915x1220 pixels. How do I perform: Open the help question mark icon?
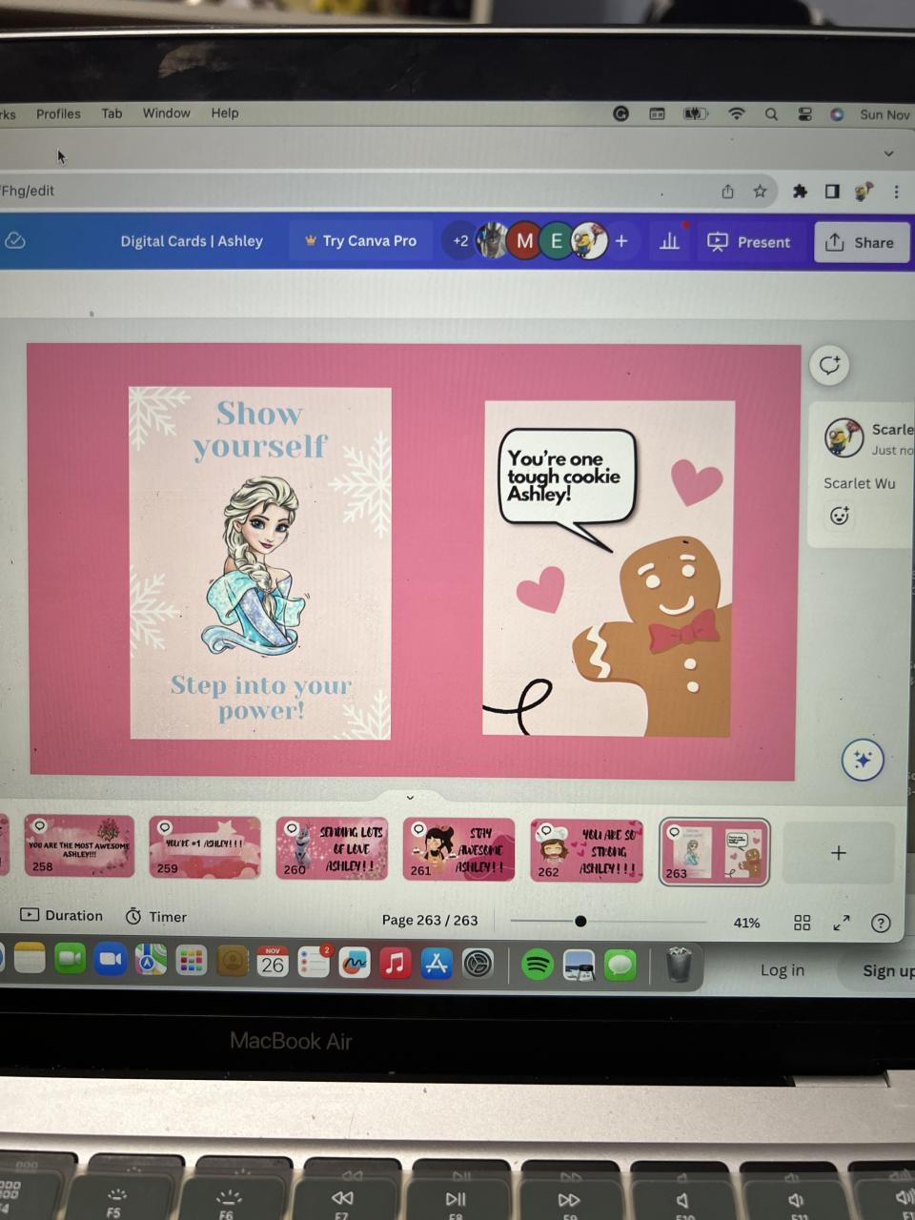881,923
